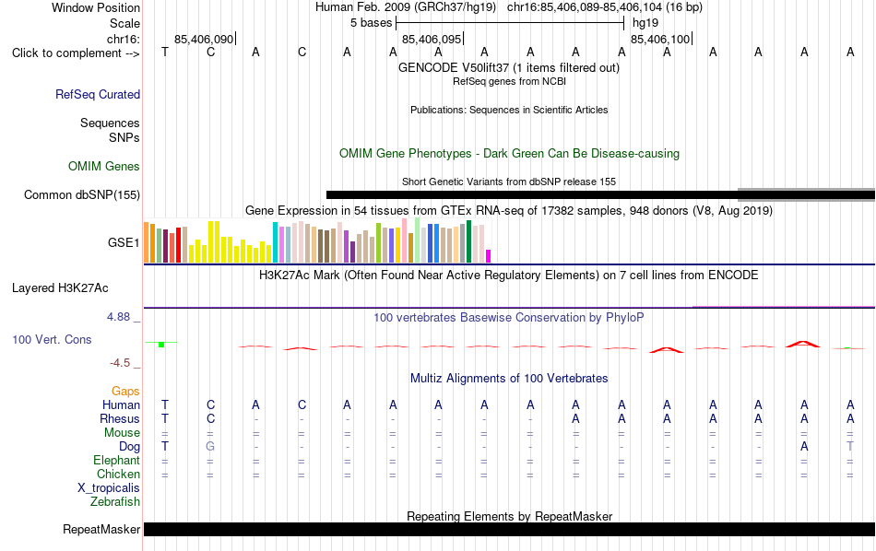Image resolution: width=876 pixels, height=551 pixels.
Task: Click the chr16: base position label
Action: [x=123, y=39]
